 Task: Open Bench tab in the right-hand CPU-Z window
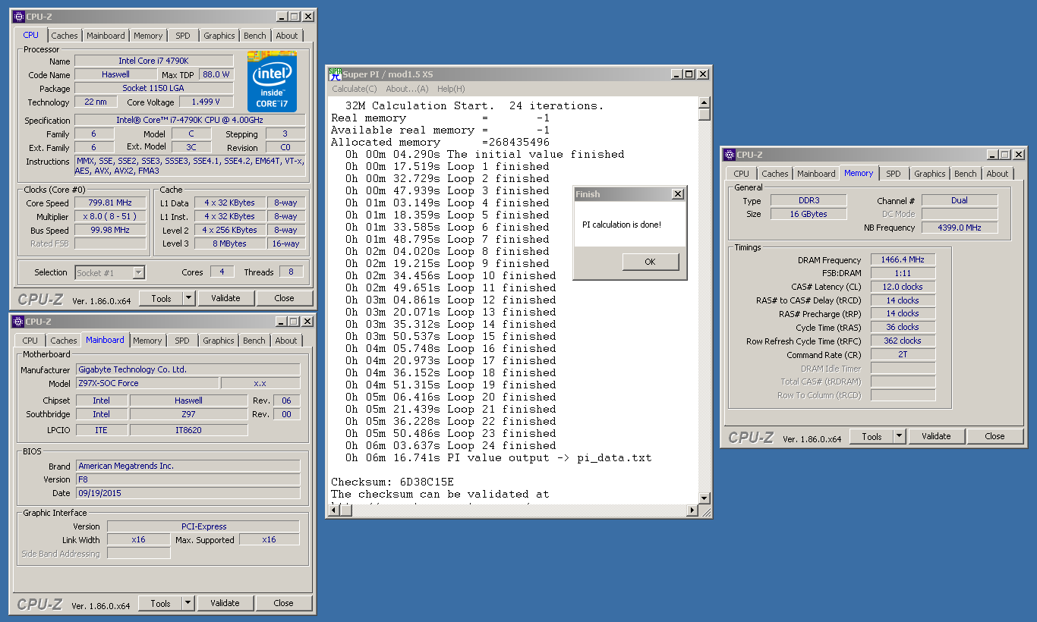(966, 174)
